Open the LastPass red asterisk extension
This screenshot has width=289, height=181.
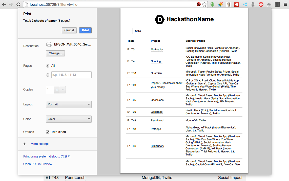coord(237,4)
